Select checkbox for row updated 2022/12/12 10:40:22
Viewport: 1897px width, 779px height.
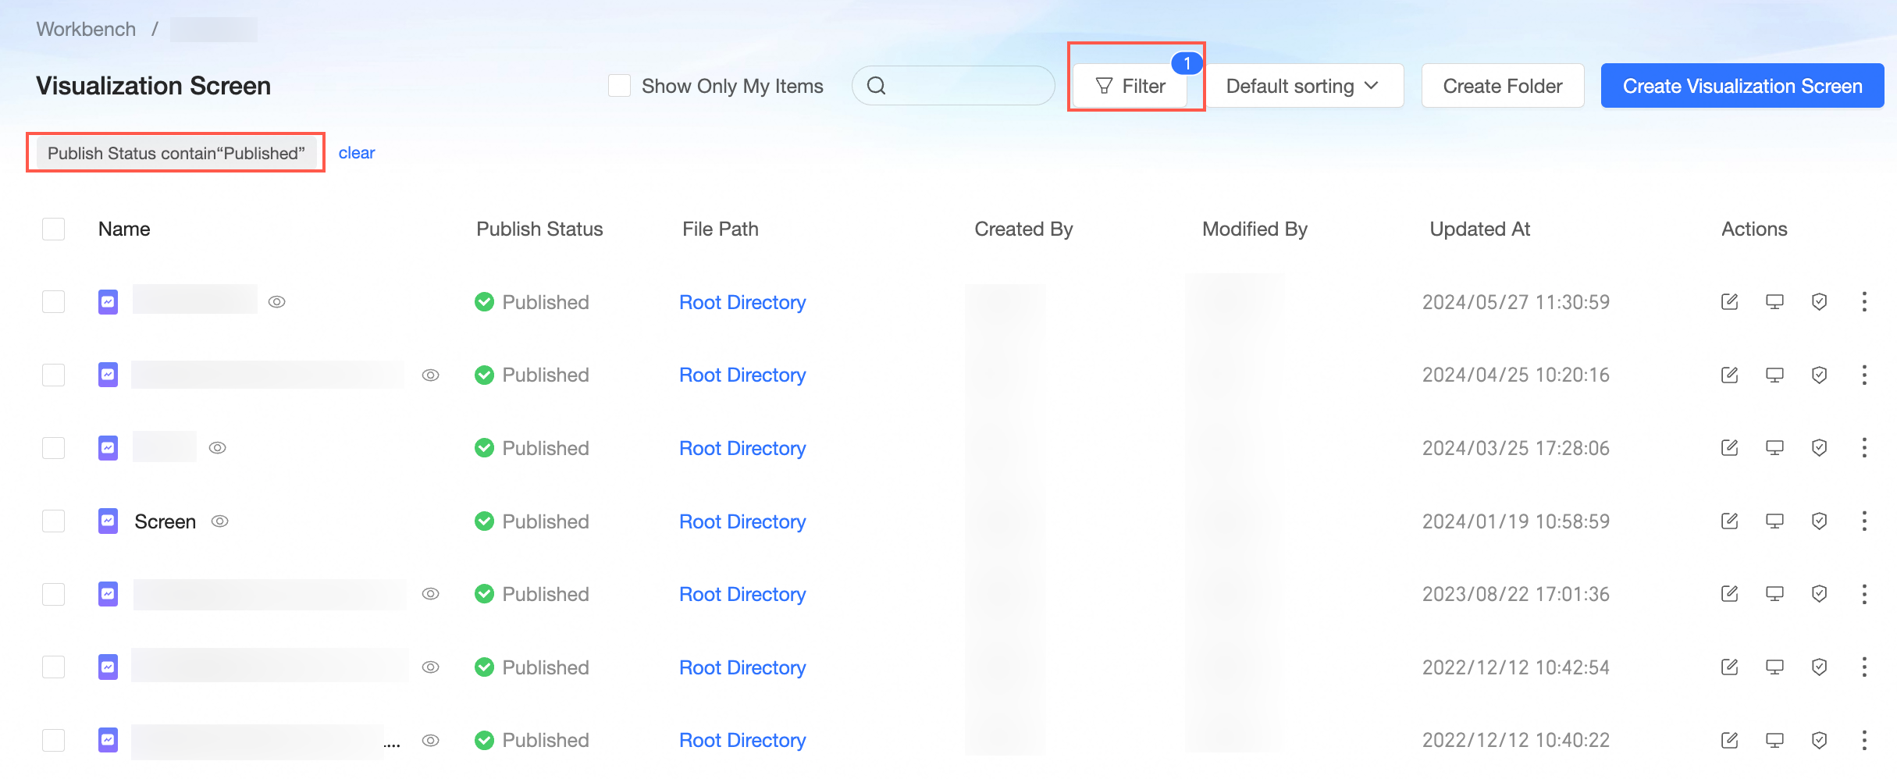(x=53, y=740)
